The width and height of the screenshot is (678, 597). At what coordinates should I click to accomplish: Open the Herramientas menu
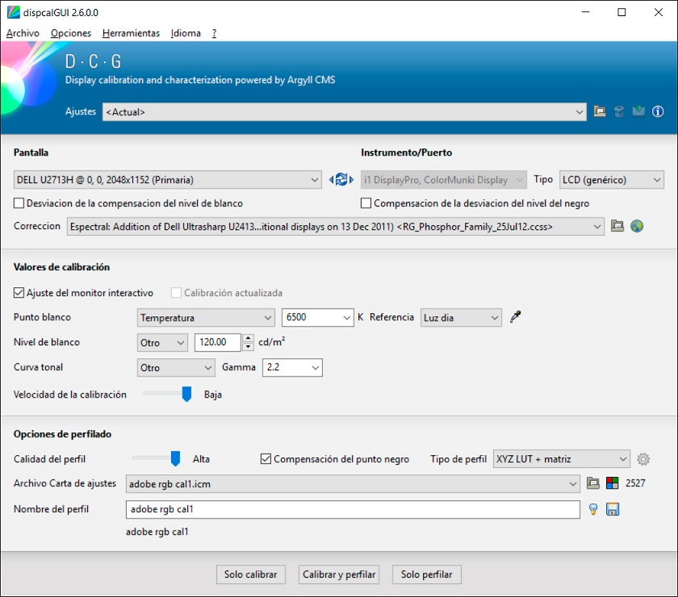[x=131, y=33]
